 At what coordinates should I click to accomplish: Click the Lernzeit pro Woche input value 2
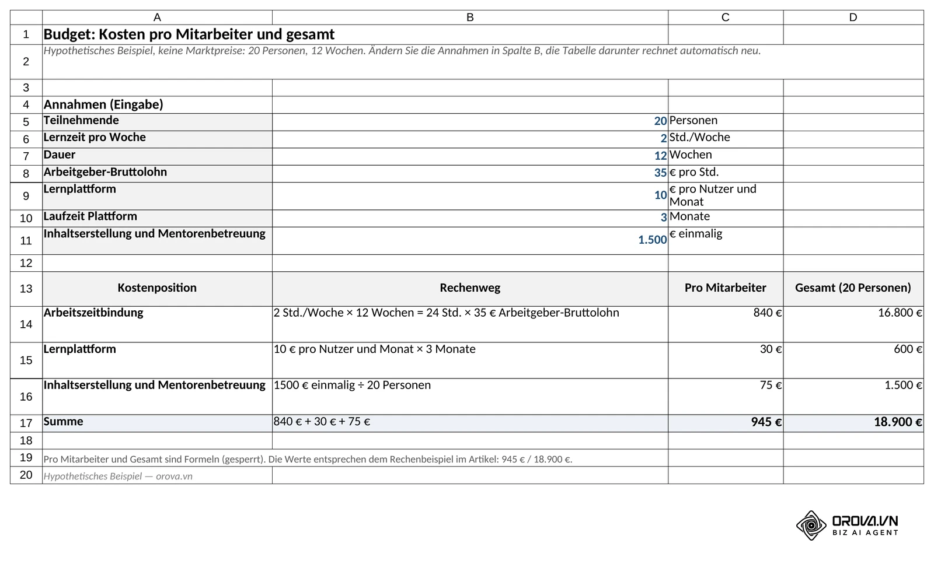pyautogui.click(x=664, y=138)
